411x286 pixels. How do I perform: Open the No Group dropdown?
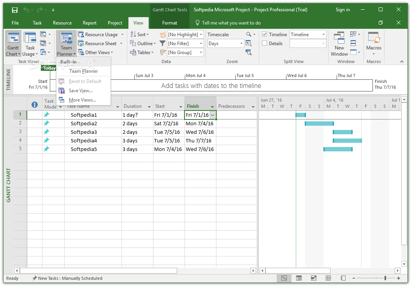201,53
